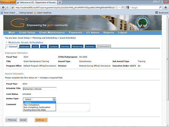The height and width of the screenshot is (127, 169).
Task: Open the G5 Admin menu
Action: tap(93, 33)
